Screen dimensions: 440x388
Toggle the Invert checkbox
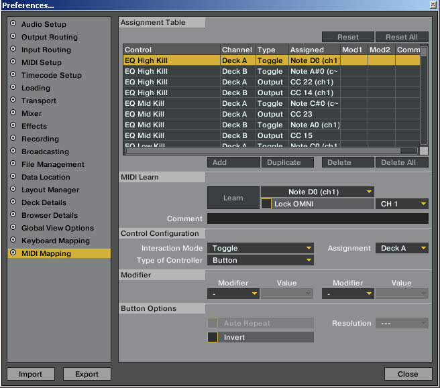pyautogui.click(x=213, y=337)
